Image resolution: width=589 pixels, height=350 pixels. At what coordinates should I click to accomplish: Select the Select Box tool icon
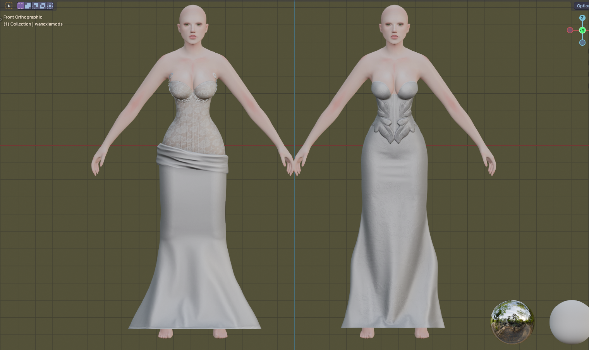(x=9, y=6)
